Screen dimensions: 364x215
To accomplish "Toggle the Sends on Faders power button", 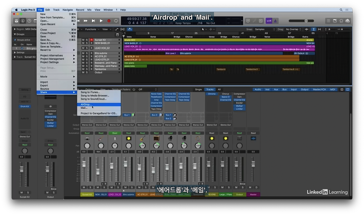I will point(134,90).
